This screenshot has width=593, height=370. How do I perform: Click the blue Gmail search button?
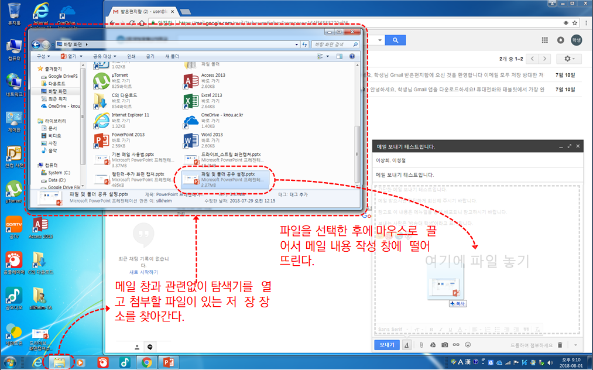click(x=395, y=40)
